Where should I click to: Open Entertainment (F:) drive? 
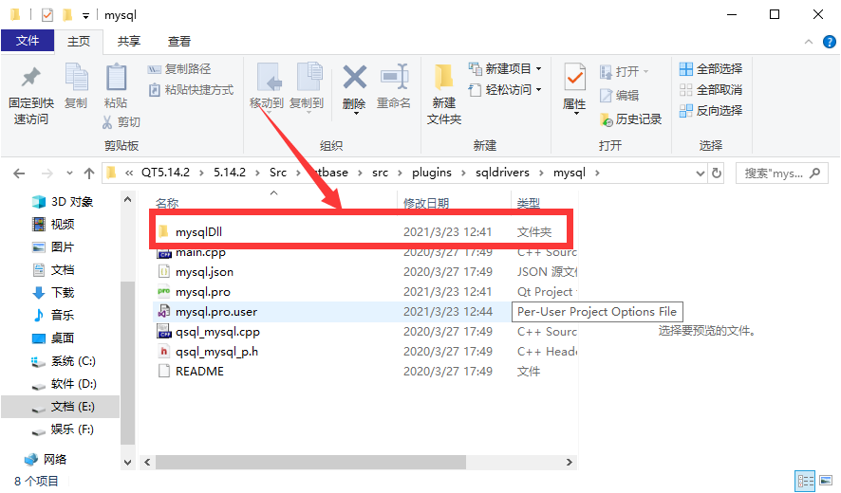[63, 429]
